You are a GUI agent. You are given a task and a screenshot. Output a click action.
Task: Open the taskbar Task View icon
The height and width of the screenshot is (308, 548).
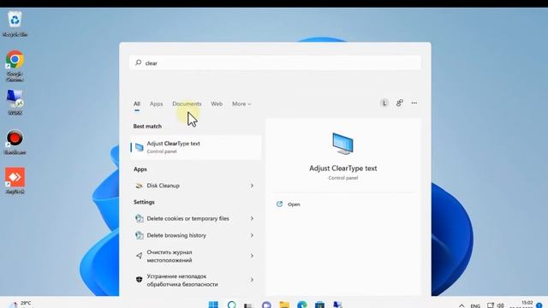pos(248,305)
